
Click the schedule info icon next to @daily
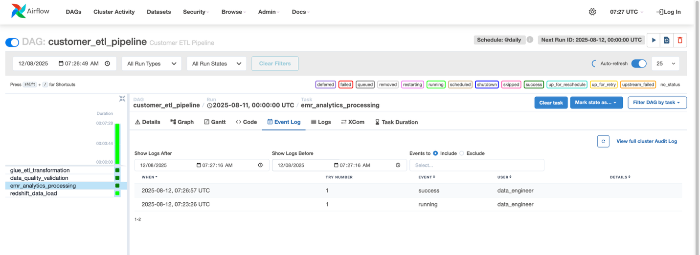coord(530,40)
